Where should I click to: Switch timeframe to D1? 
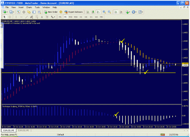(91, 17)
